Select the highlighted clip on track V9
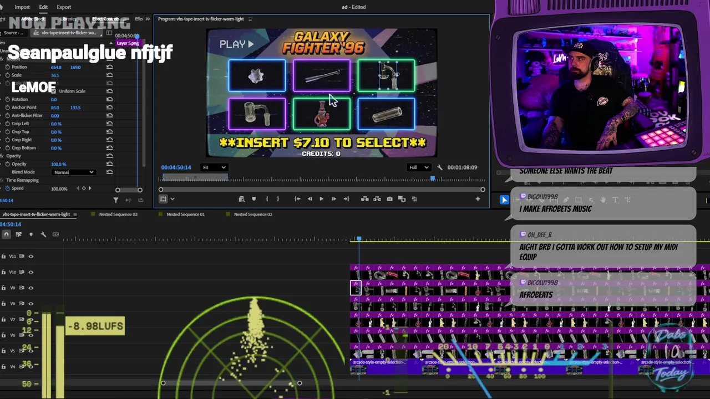Image resolution: width=710 pixels, height=399 pixels. [x=356, y=288]
